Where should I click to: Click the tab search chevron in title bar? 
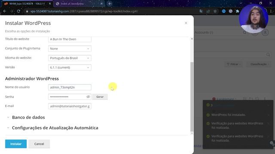pyautogui.click(x=241, y=3)
